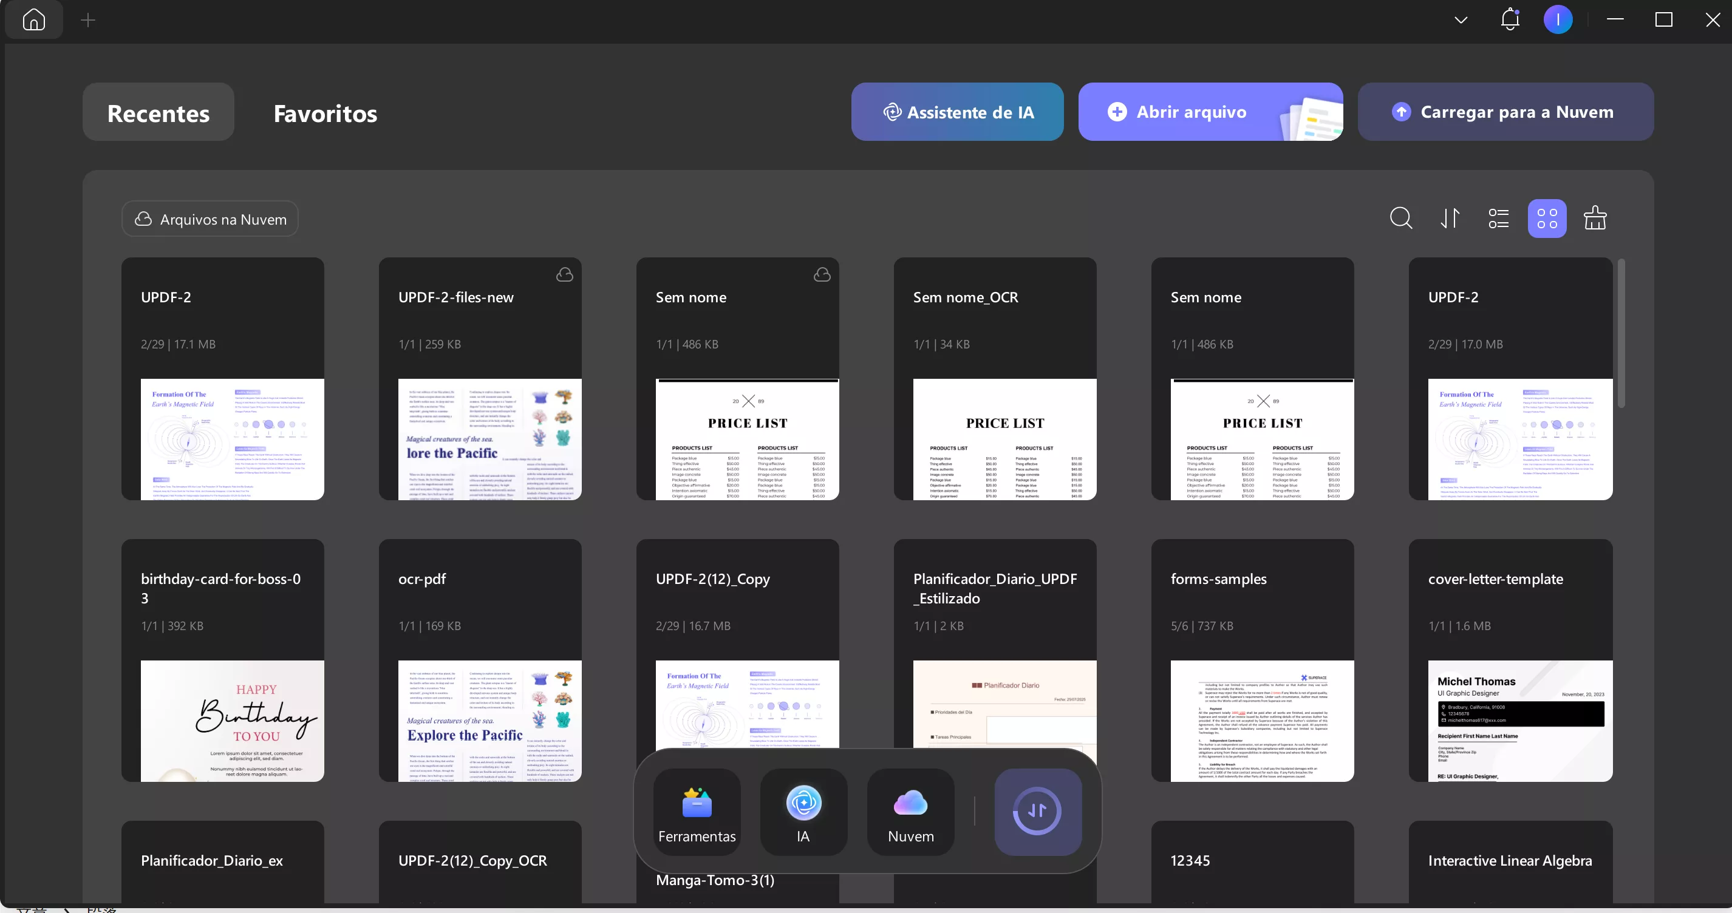1732x913 pixels.
Task: Open the birthday-card-for-boss-03 thumbnail
Action: (232, 720)
